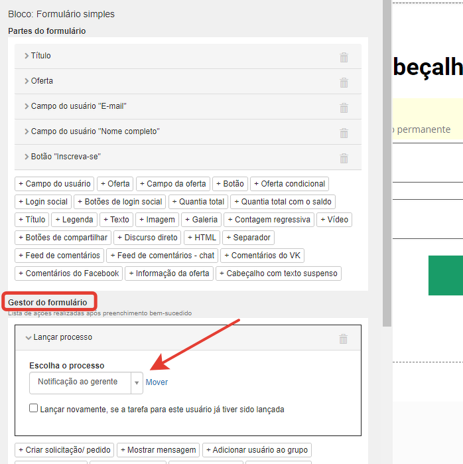Image resolution: width=463 pixels, height=464 pixels.
Task: Add a Contagem regressiva element
Action: tap(269, 220)
